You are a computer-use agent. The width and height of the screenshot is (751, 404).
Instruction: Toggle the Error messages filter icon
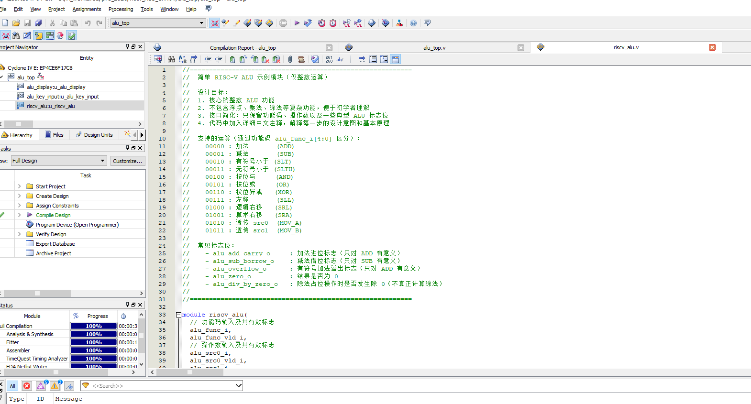point(27,386)
